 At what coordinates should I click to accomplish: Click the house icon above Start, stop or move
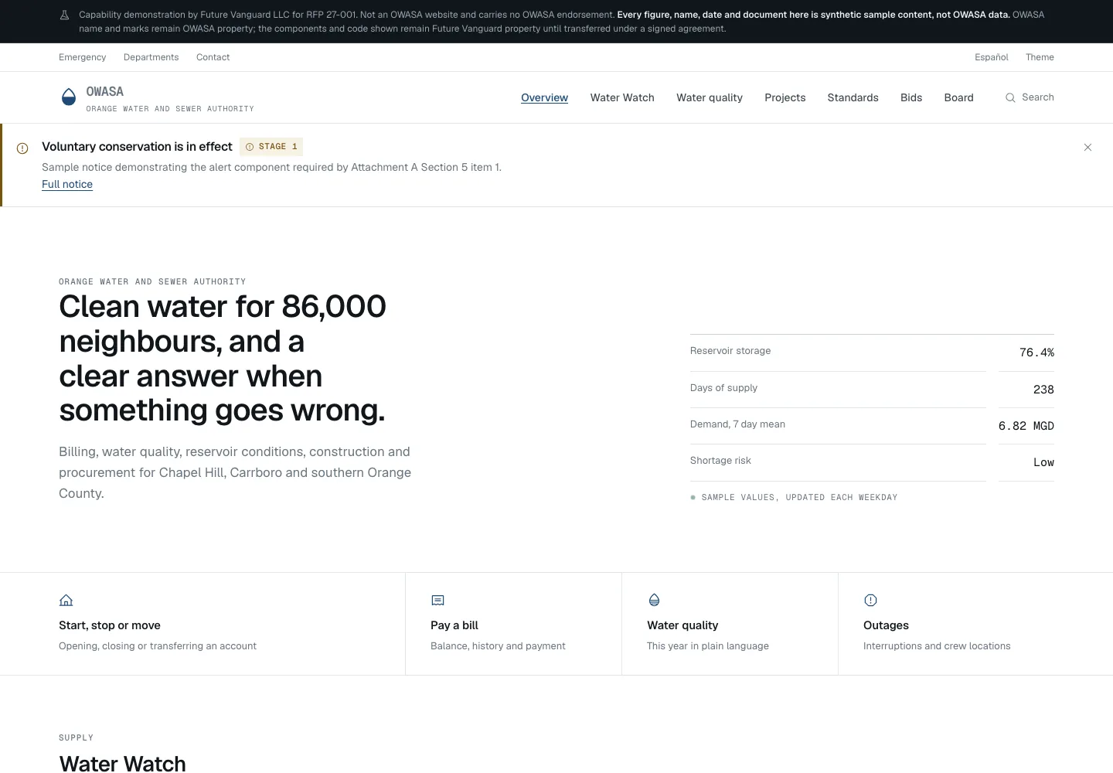click(x=66, y=600)
